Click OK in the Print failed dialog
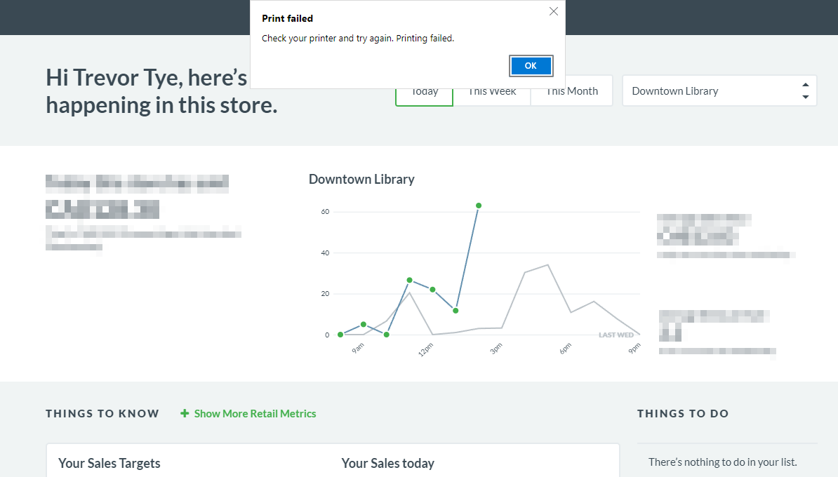This screenshot has height=477, width=838. (531, 66)
